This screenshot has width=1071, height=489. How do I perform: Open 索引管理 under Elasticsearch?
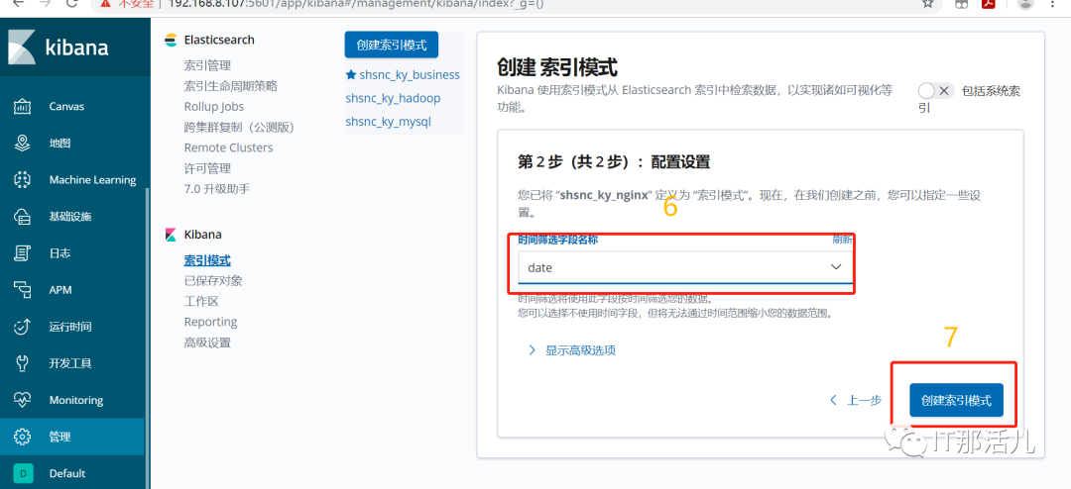pos(207,65)
